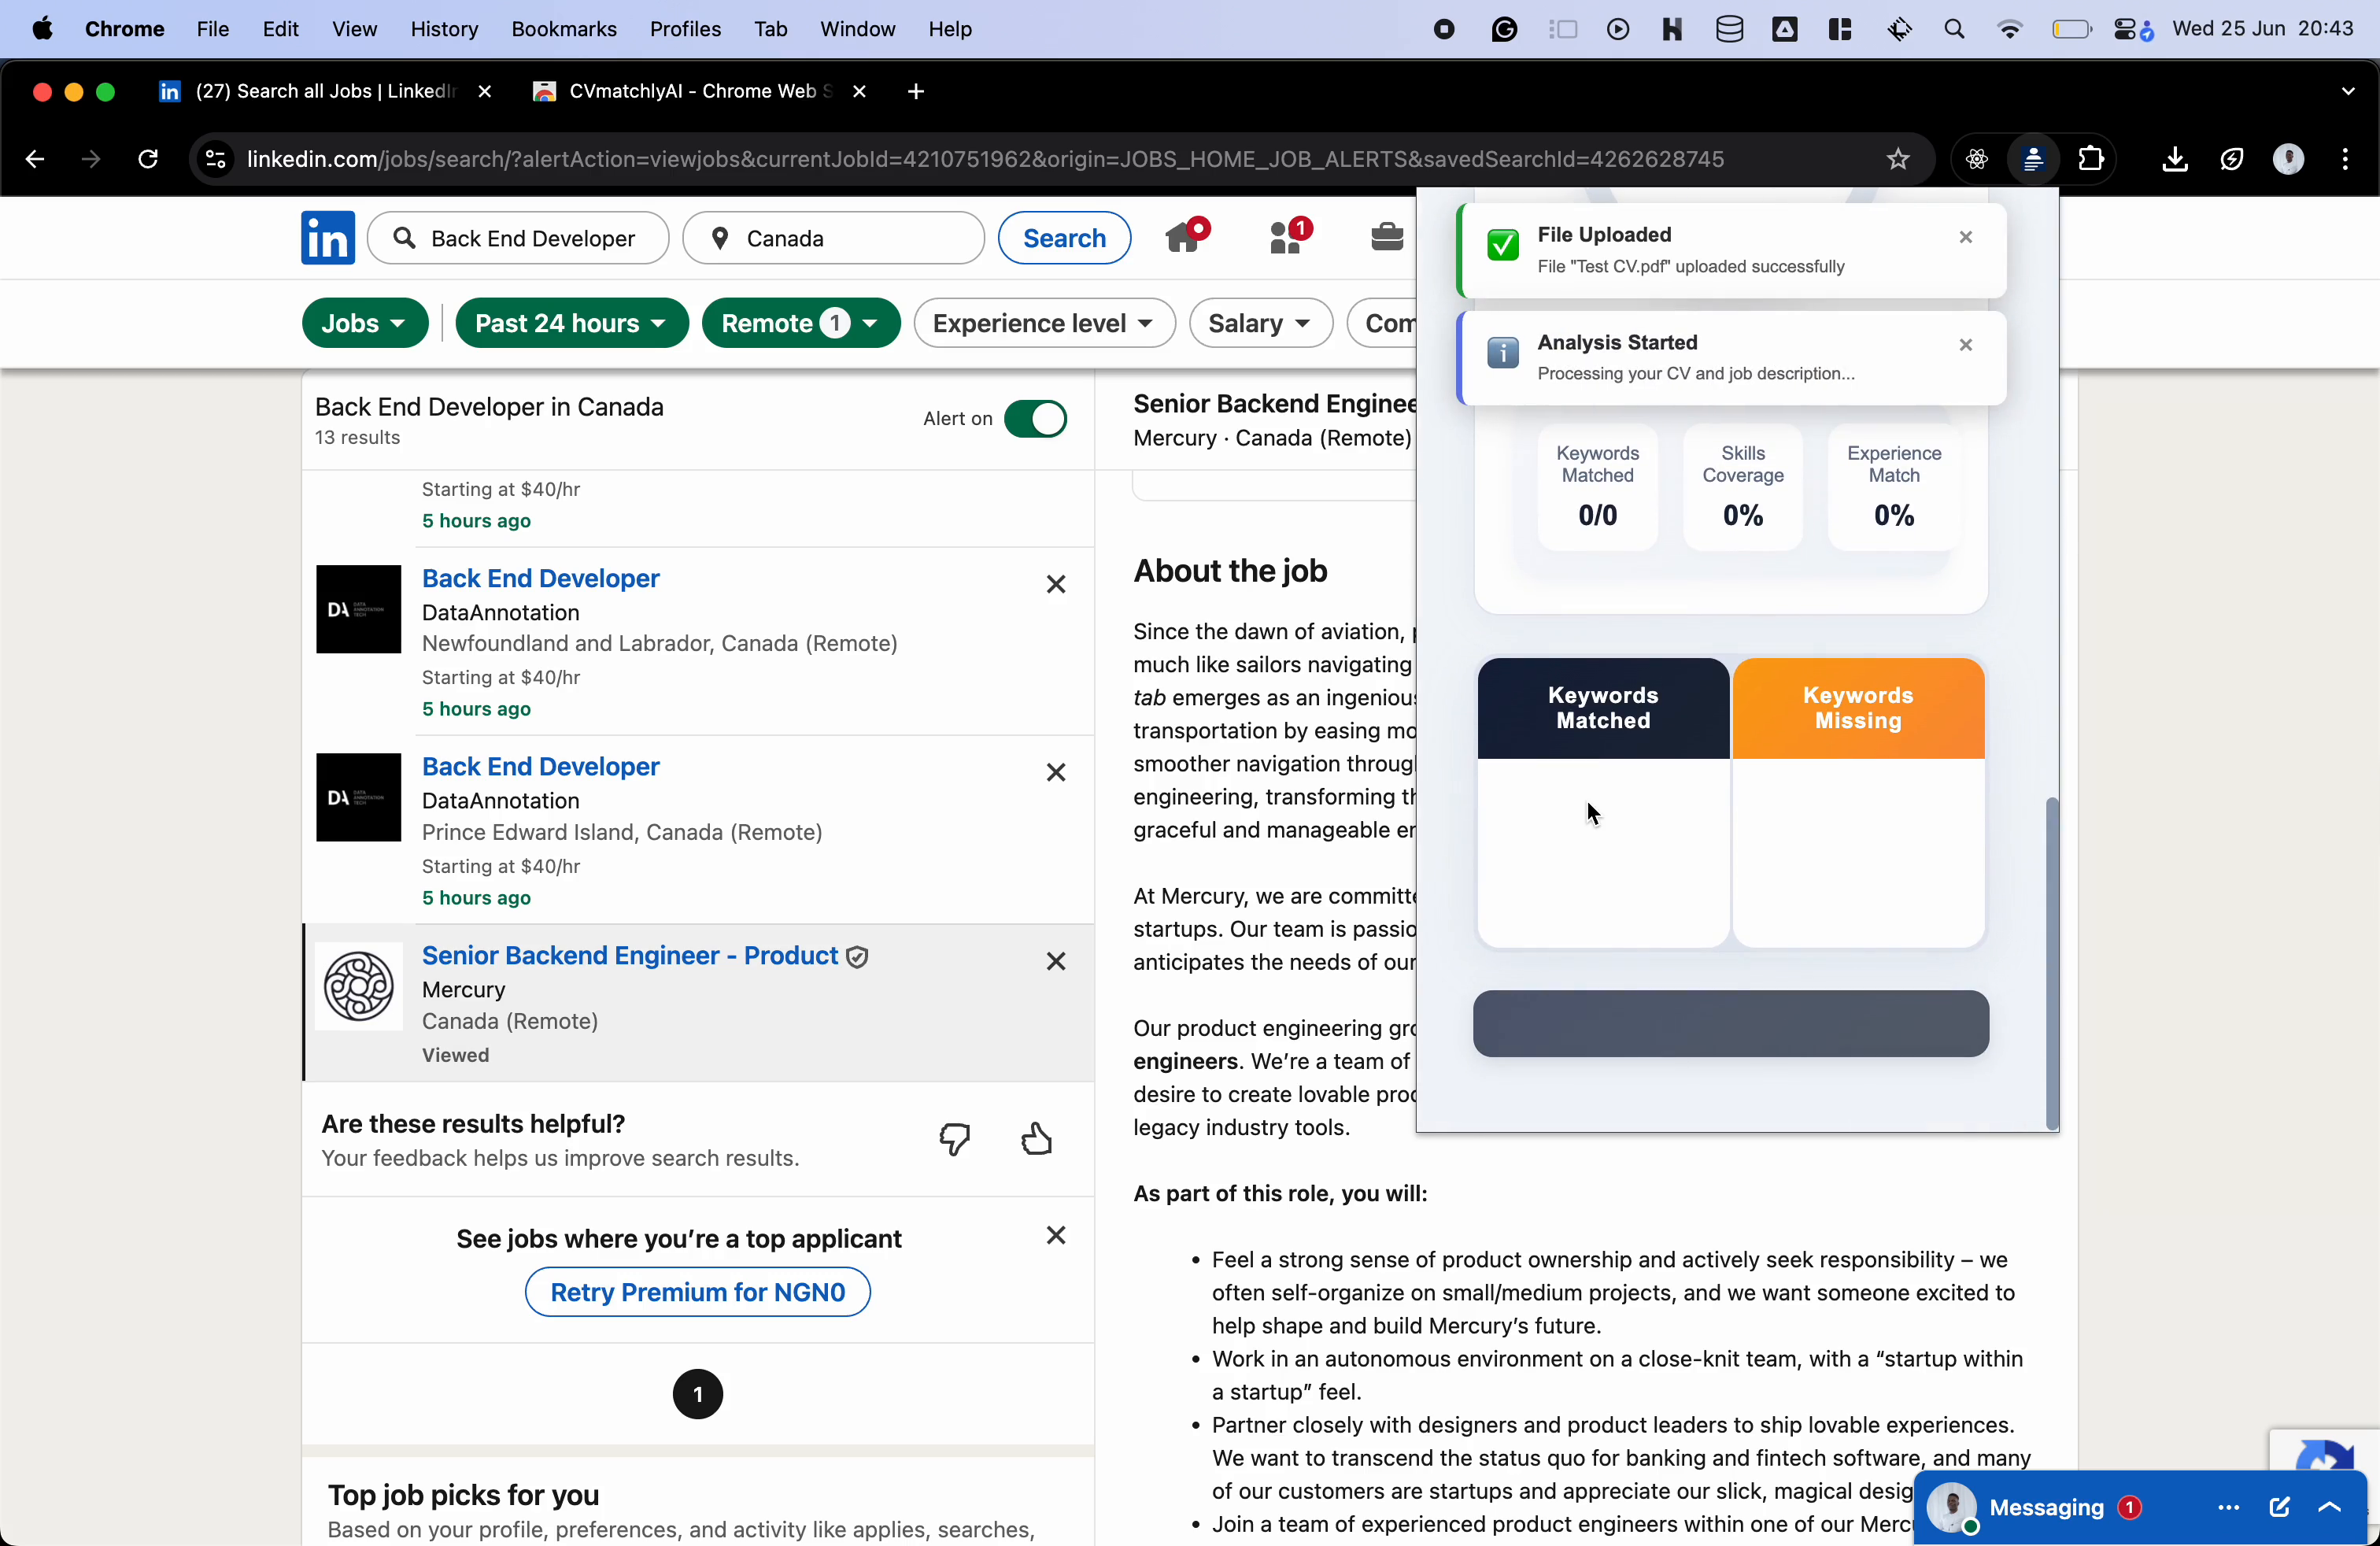Expand the Salary filter dropdown
The height and width of the screenshot is (1546, 2380).
click(x=1259, y=323)
